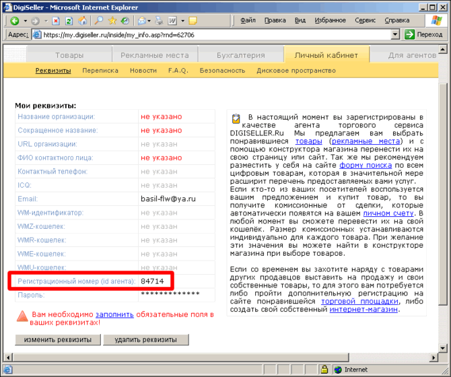Open the Справка menu
This screenshot has width=451, height=377.
[x=397, y=20]
